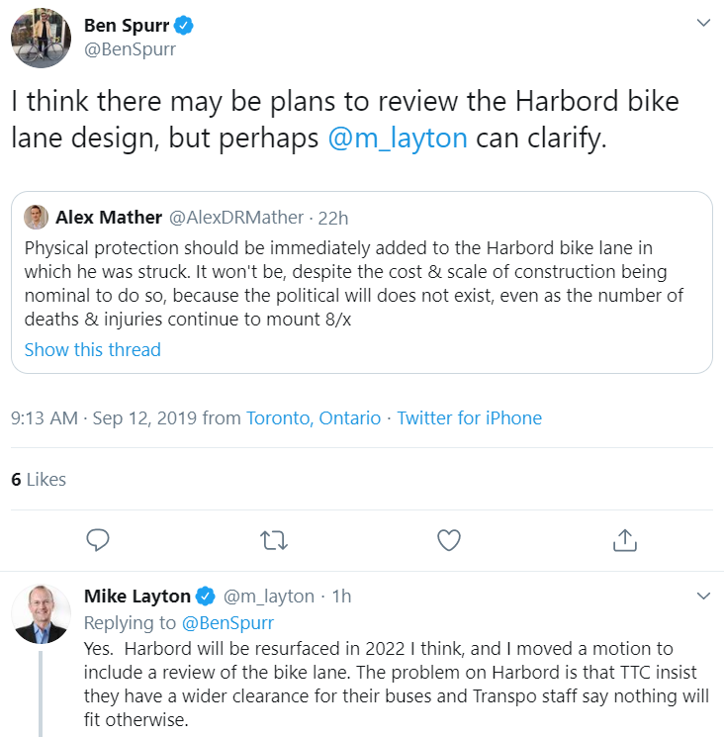The height and width of the screenshot is (737, 724).
Task: Like the tweet with heart icon
Action: click(449, 539)
